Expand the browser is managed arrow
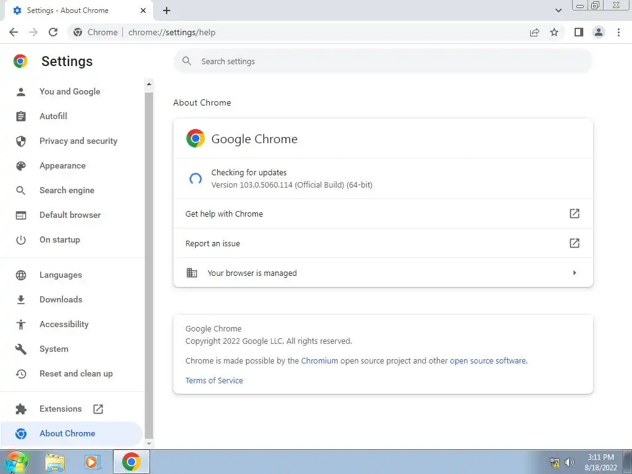The width and height of the screenshot is (632, 474). (x=575, y=273)
